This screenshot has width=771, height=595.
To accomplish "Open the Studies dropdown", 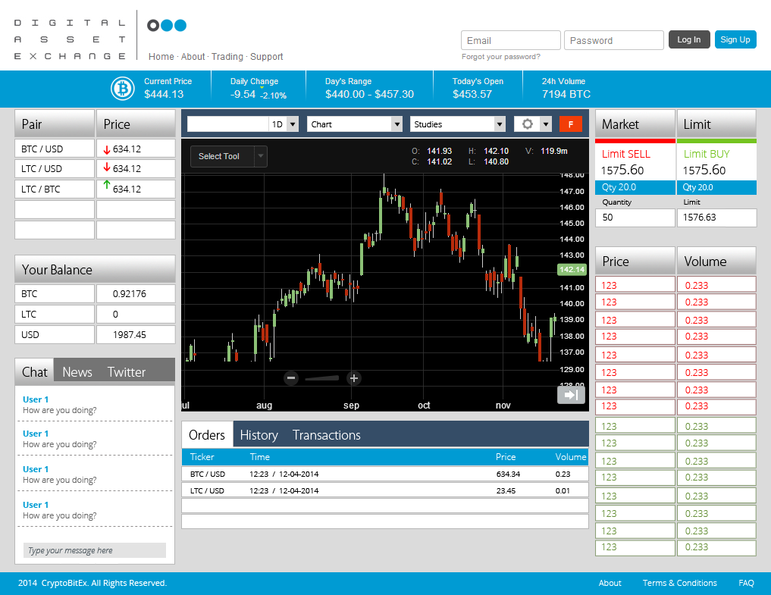I will pyautogui.click(x=500, y=124).
